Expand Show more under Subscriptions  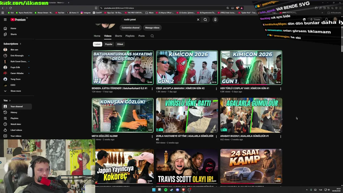17,91
